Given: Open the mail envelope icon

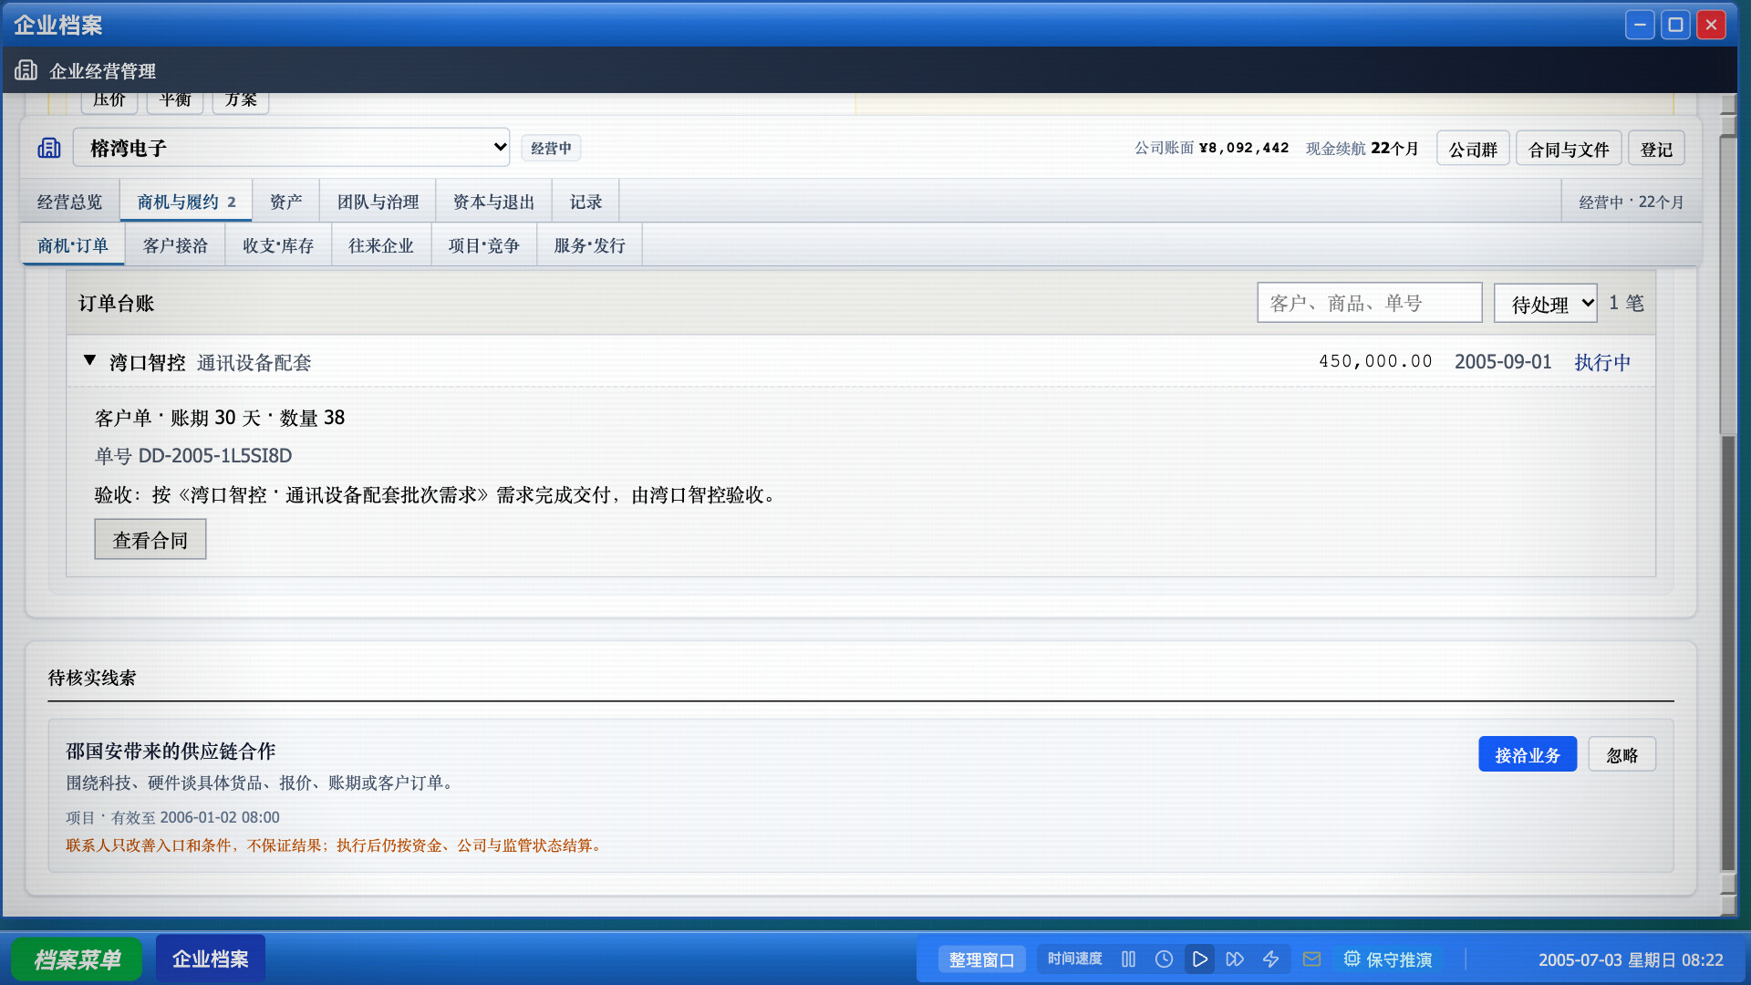Looking at the screenshot, I should coord(1311,959).
